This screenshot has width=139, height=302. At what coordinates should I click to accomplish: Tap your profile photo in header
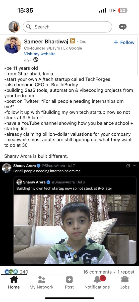pyautogui.click(x=14, y=27)
